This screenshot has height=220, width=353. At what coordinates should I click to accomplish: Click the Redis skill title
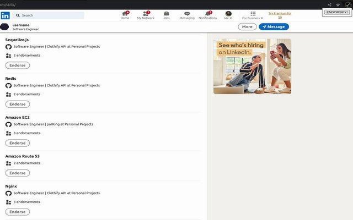pyautogui.click(x=10, y=79)
